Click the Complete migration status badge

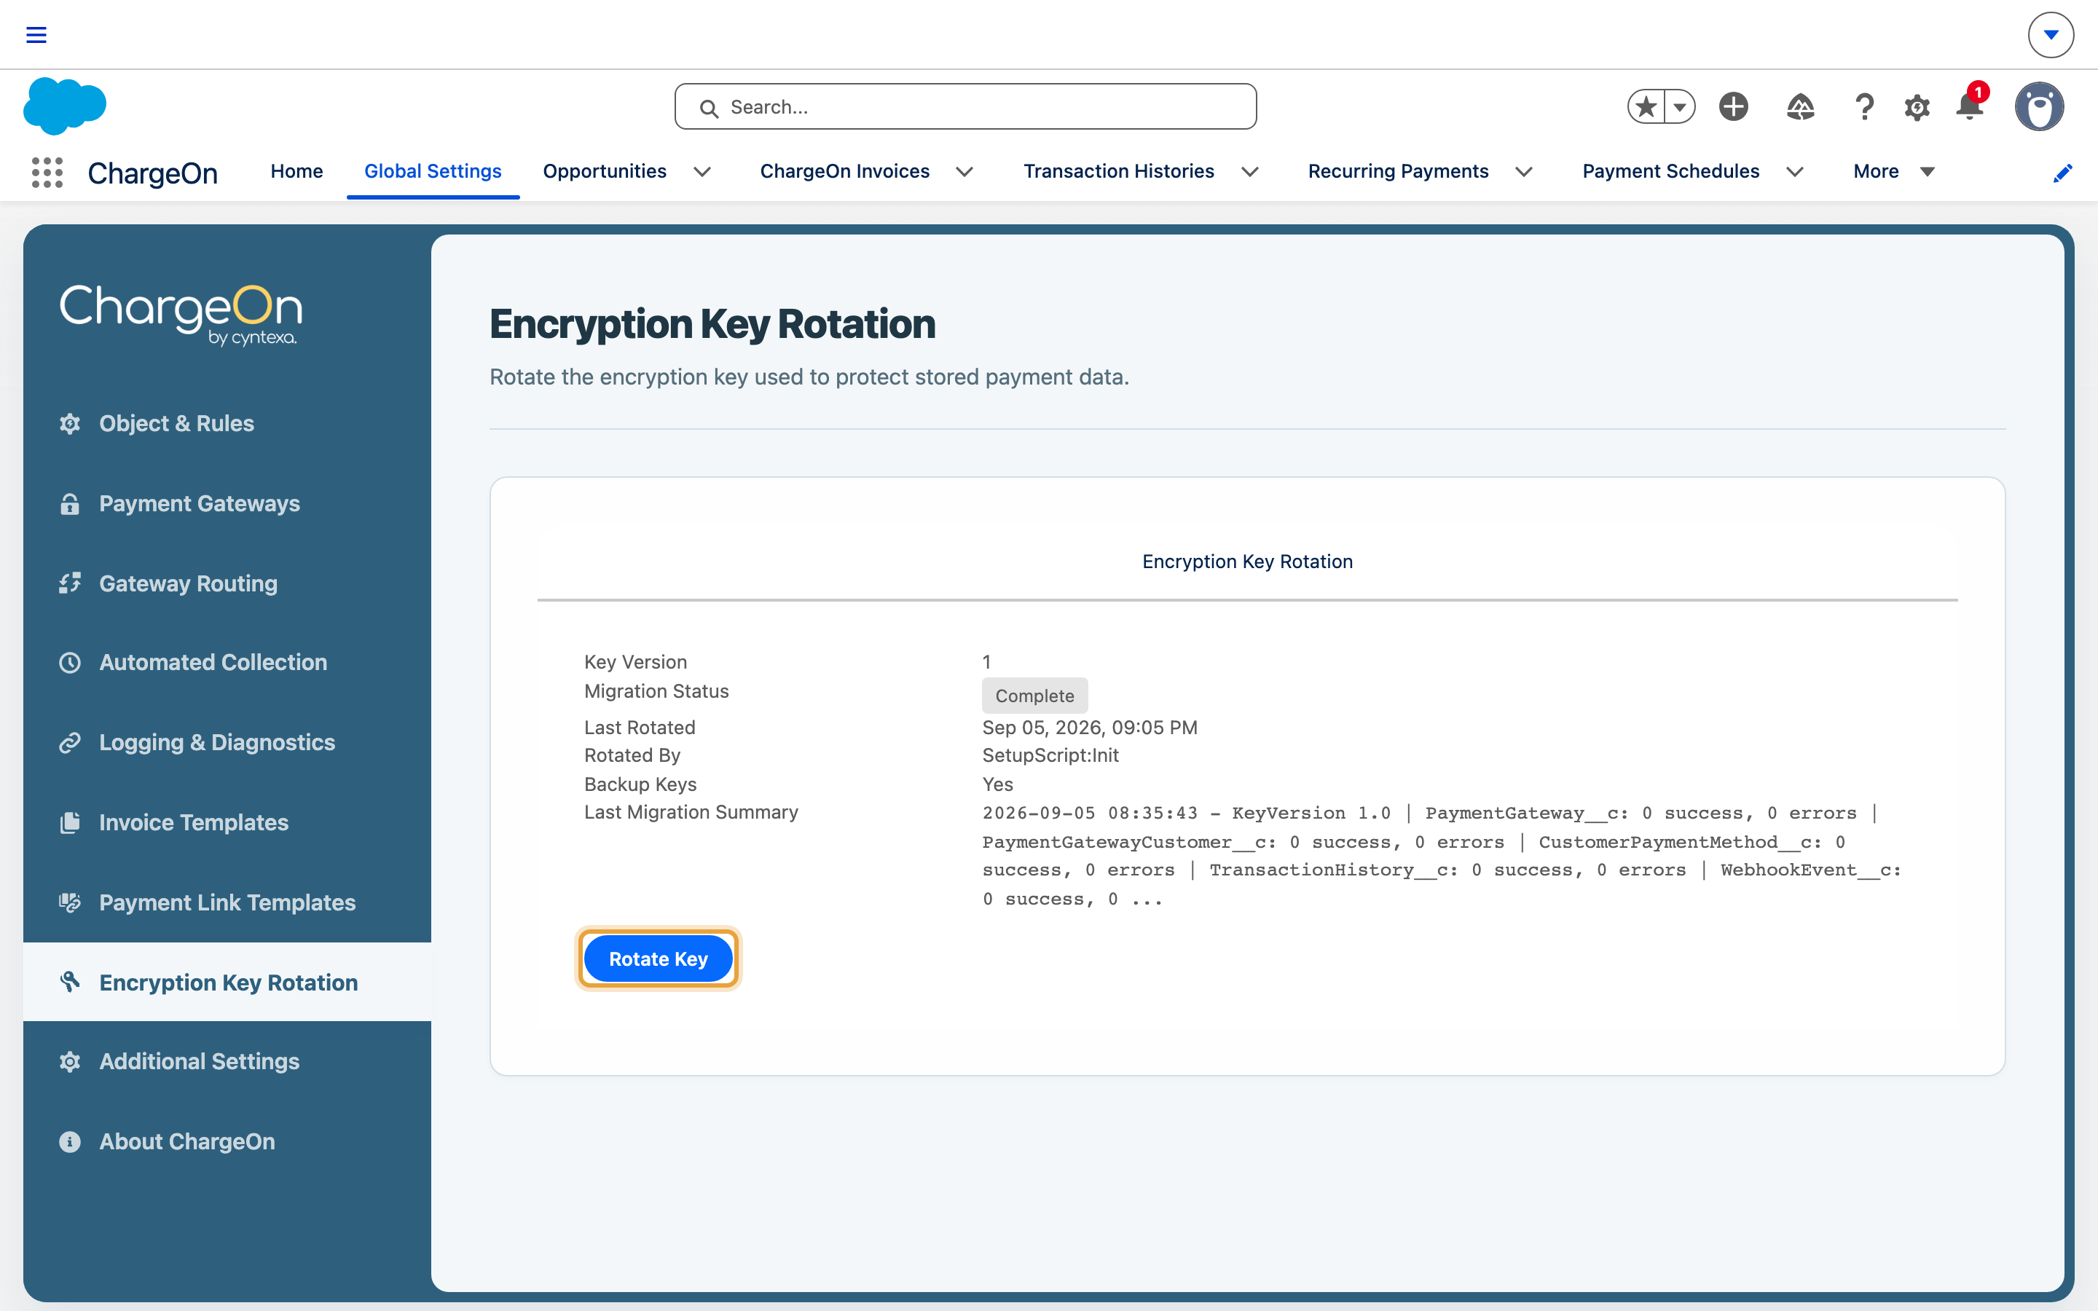pyautogui.click(x=1034, y=696)
